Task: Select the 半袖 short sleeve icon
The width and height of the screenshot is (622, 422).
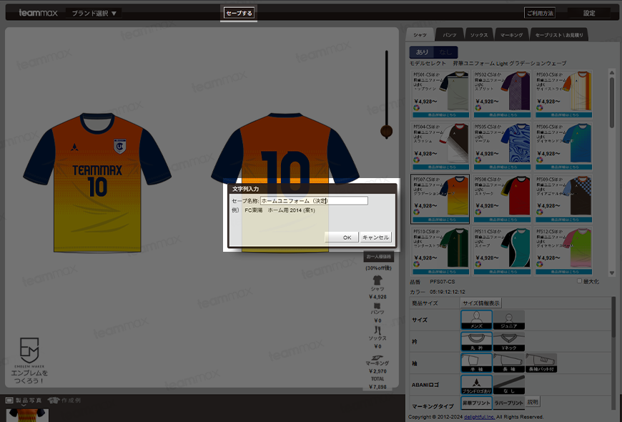Action: pos(476,363)
